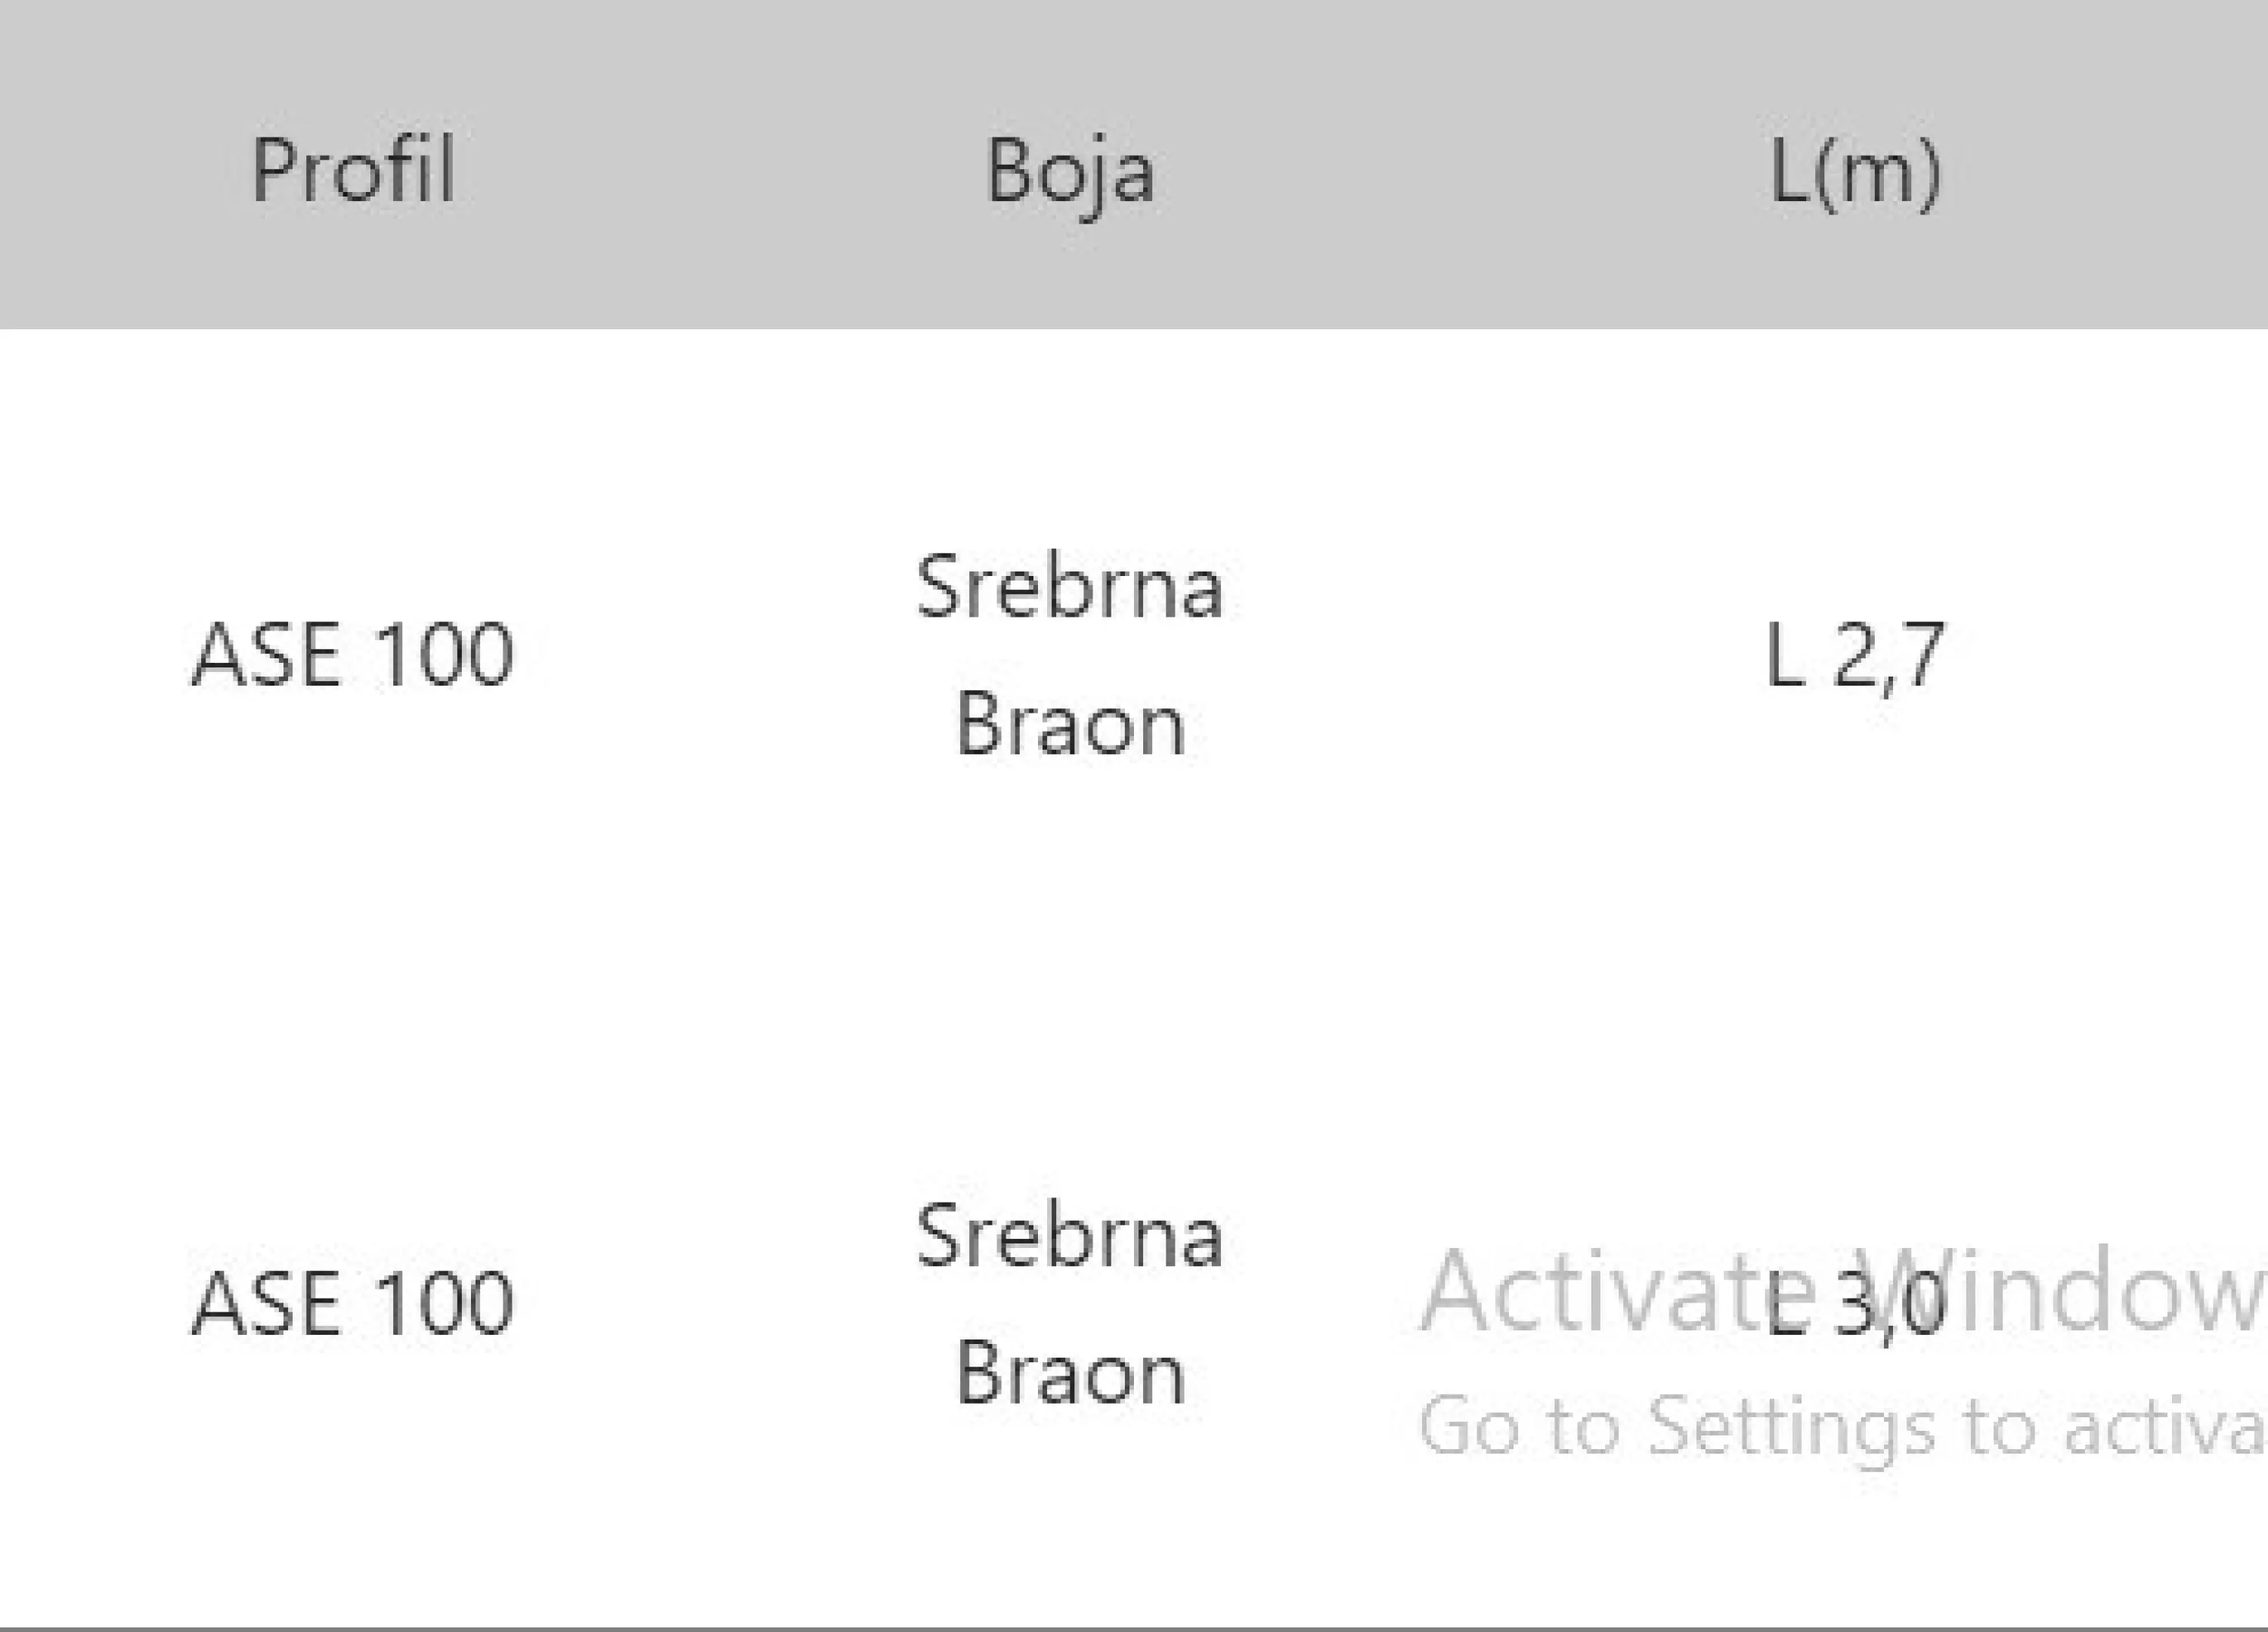Select ASE 100 in the first row
This screenshot has width=2268, height=1632.
click(353, 655)
